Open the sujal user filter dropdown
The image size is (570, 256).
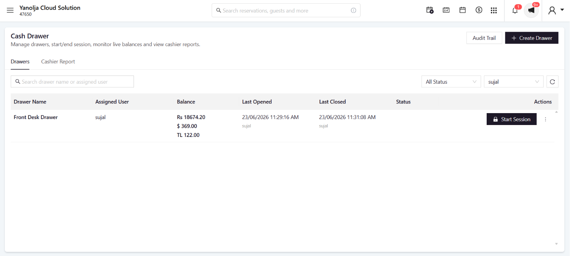513,82
